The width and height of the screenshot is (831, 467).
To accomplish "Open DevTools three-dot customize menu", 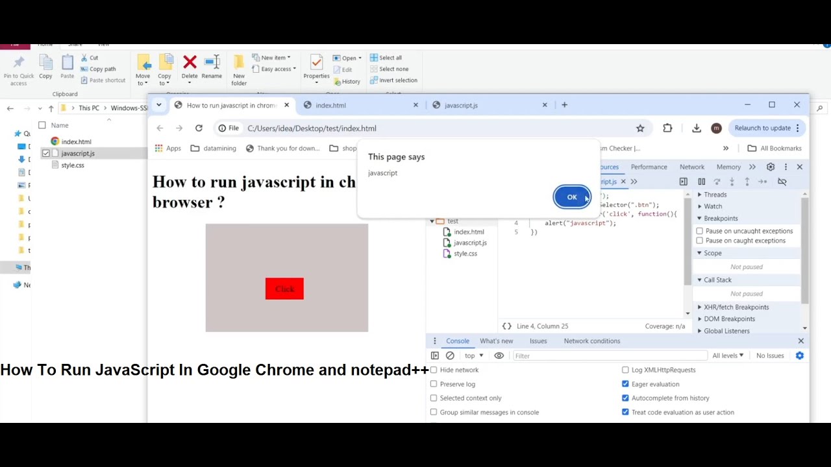I will (x=786, y=167).
